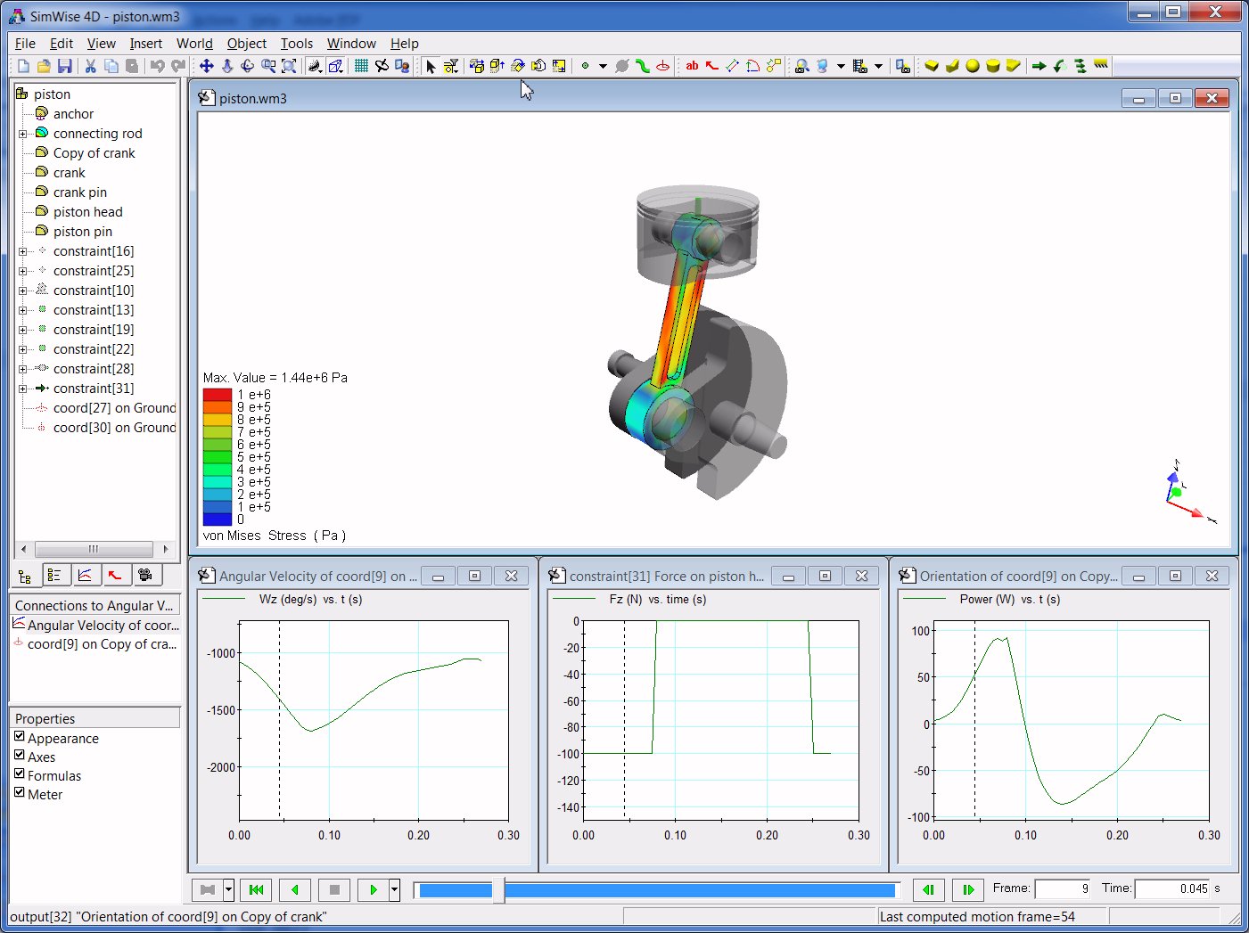The image size is (1249, 933).
Task: Play the simulation forward
Action: tap(374, 889)
